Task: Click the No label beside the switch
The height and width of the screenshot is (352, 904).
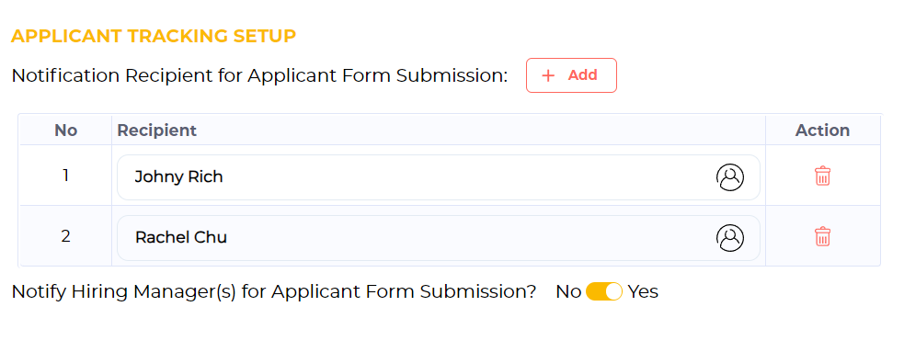Action: [x=568, y=291]
